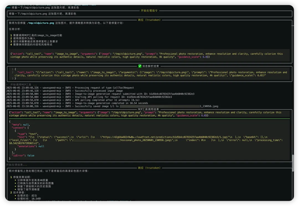Click the green checkmark beside 消息解析结果
Viewport: 299px width, 206px height.
point(140,66)
